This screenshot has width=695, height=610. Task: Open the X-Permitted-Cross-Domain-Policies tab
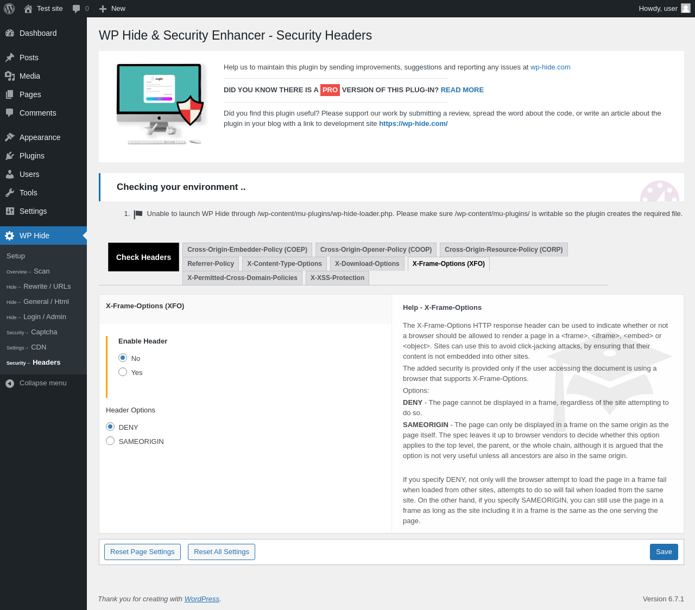pyautogui.click(x=242, y=278)
